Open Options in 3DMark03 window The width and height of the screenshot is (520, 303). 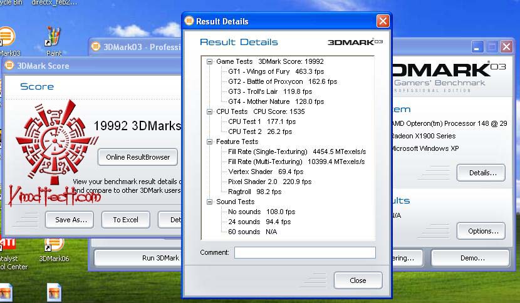pos(481,231)
